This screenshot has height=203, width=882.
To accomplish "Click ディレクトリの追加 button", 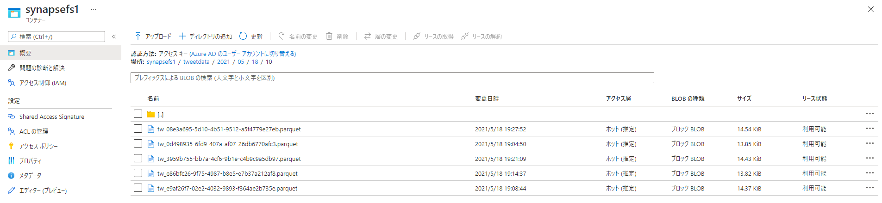I will 206,37.
